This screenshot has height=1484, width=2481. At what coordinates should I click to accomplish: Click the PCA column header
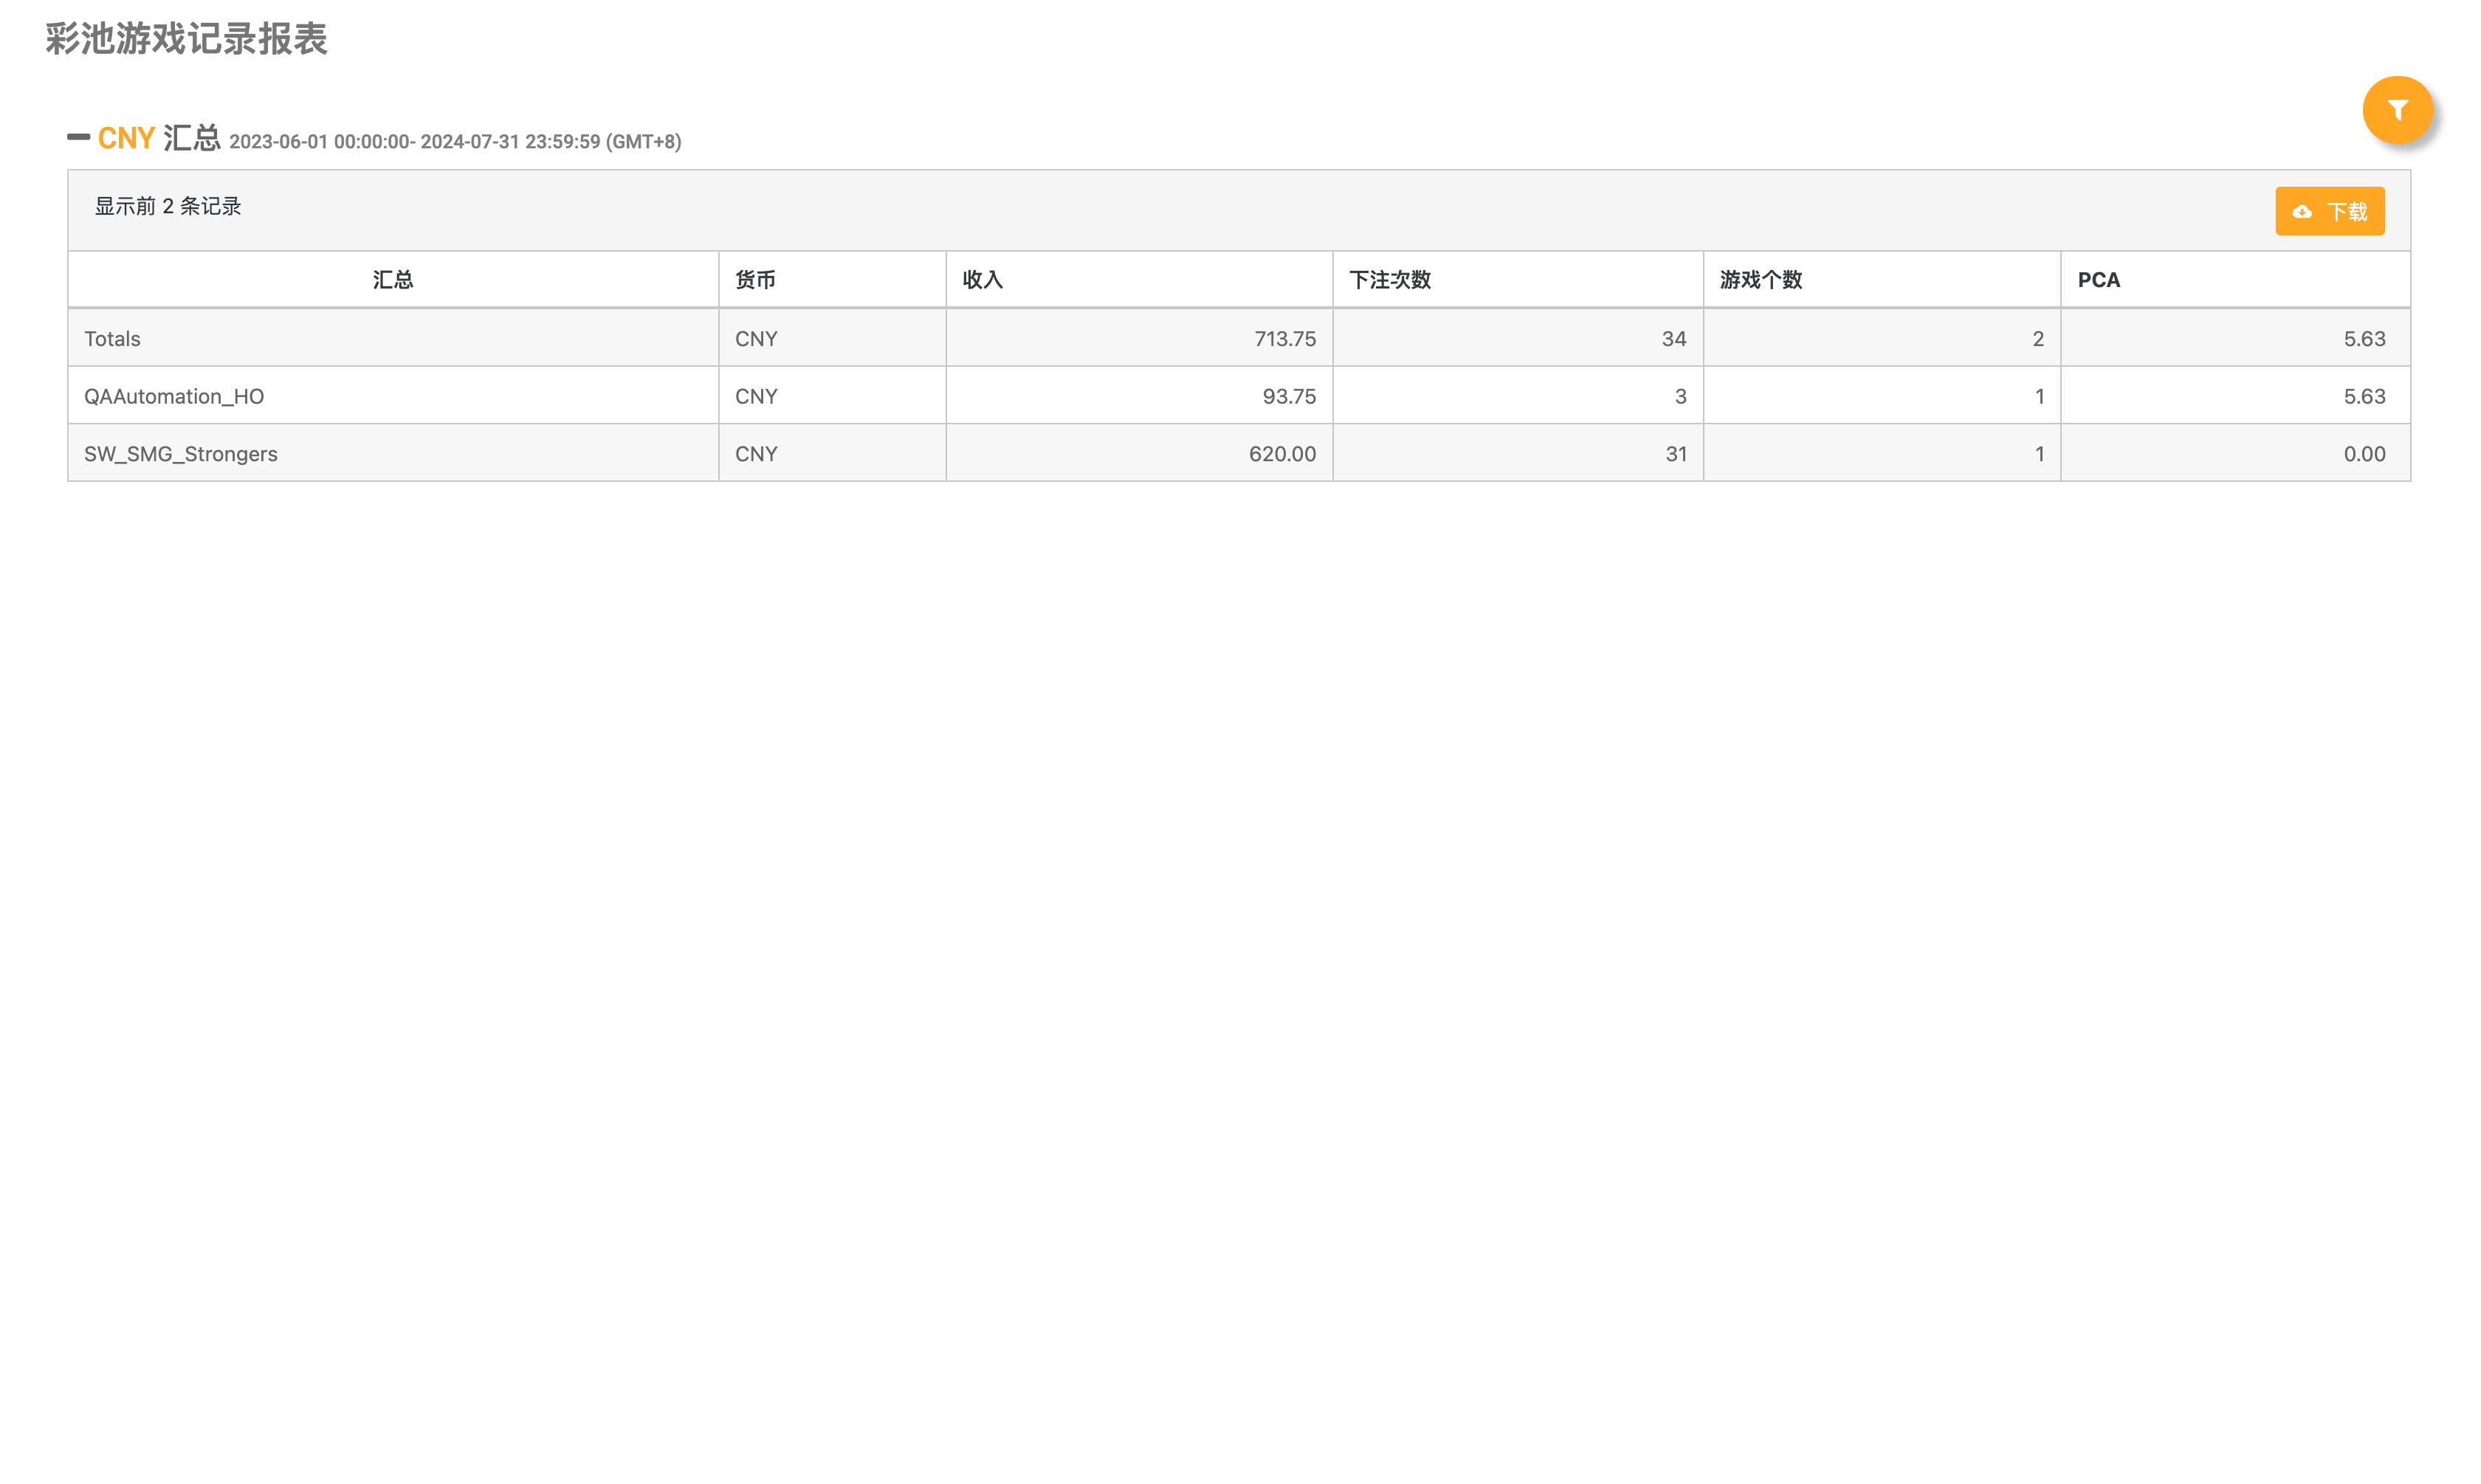pyautogui.click(x=2098, y=280)
